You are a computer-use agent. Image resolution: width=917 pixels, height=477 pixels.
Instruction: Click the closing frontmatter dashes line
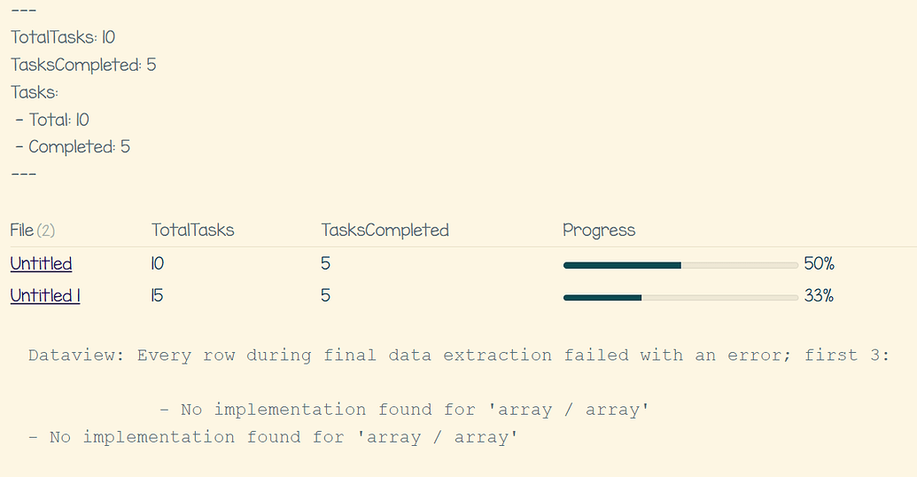[x=23, y=174]
